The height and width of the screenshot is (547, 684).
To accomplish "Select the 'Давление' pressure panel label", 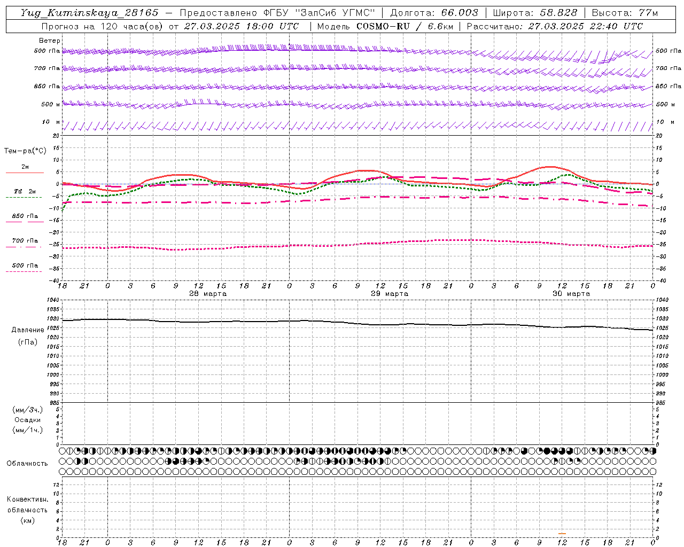I will point(28,330).
